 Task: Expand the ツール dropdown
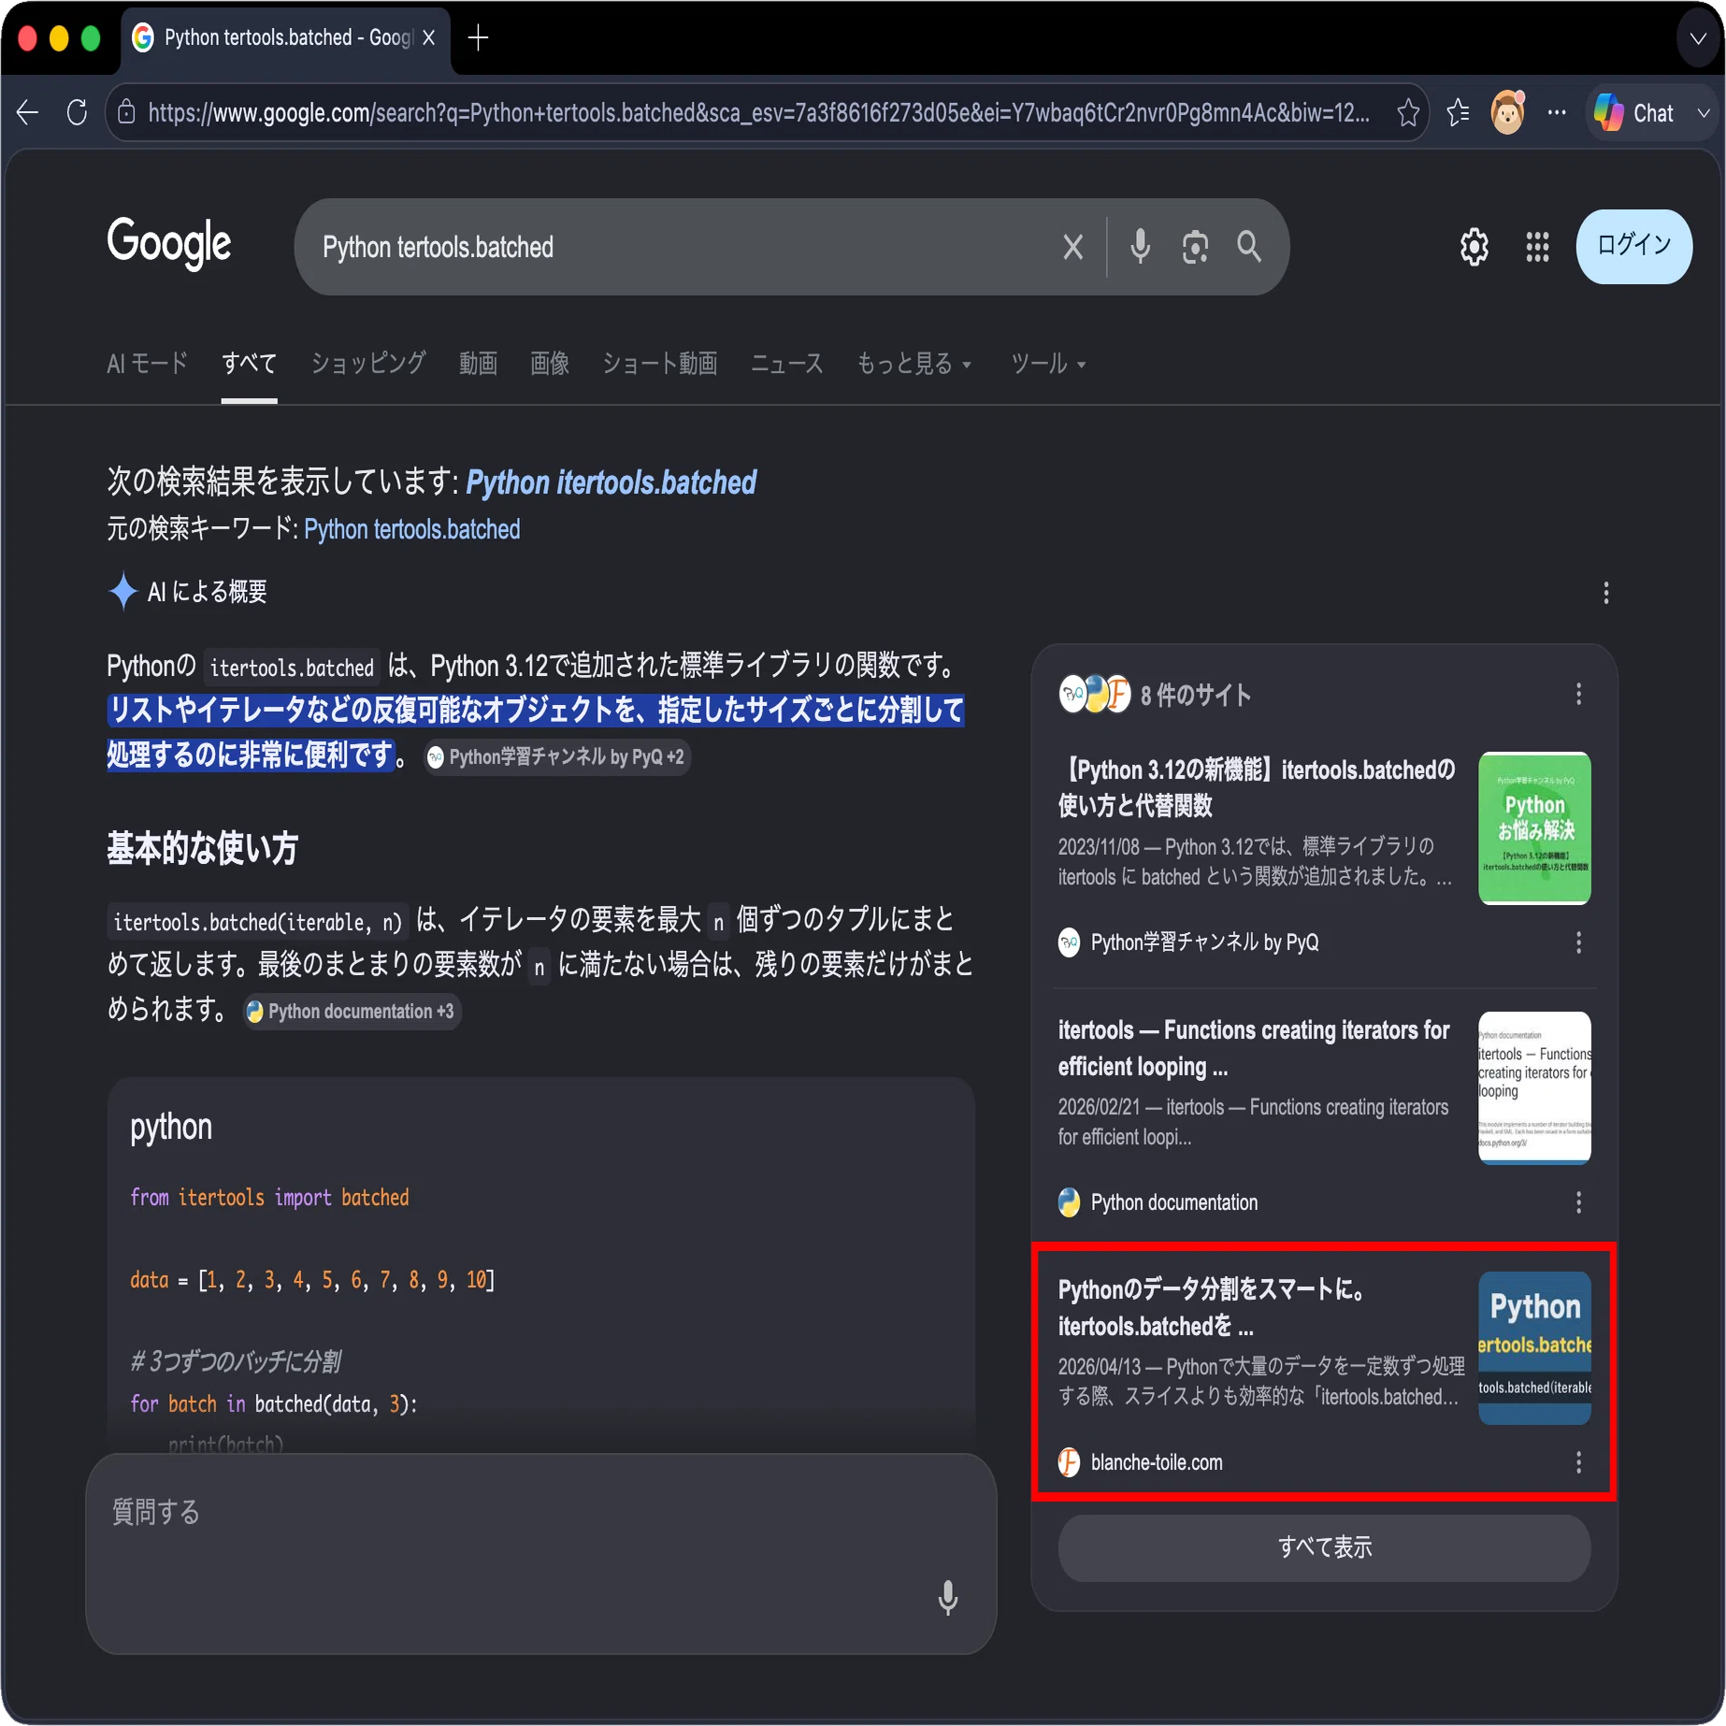[x=1048, y=364]
